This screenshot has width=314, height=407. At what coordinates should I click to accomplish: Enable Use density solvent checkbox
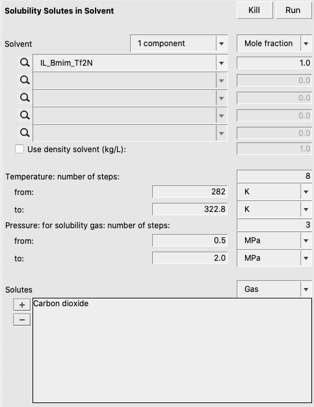click(x=20, y=150)
